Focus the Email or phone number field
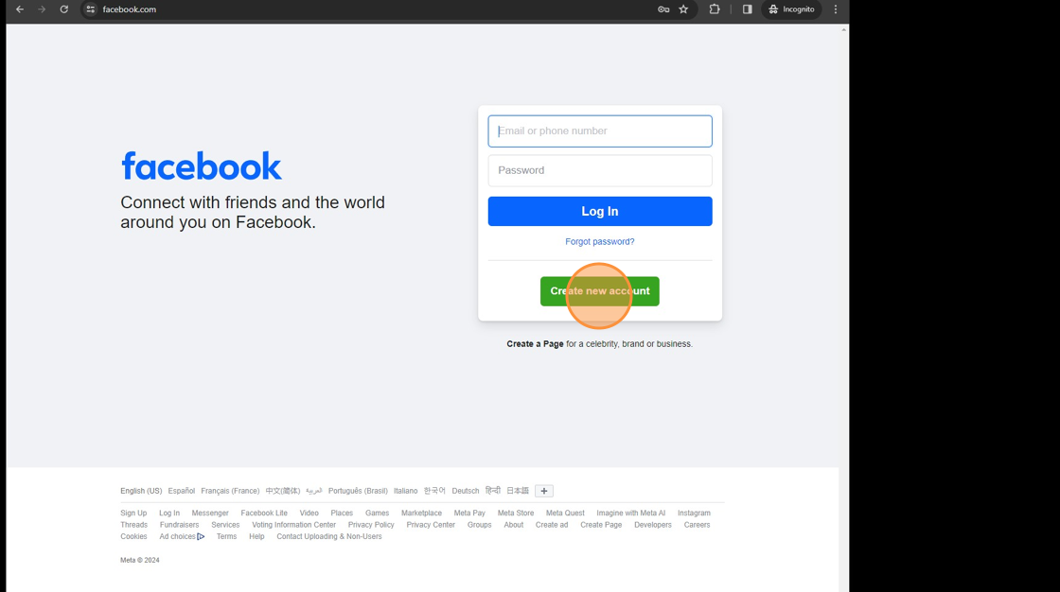1060x592 pixels. coord(600,131)
